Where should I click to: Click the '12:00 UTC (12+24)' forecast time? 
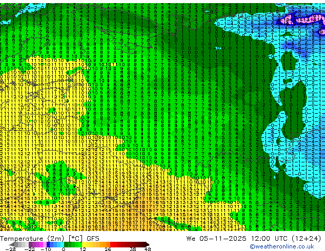pos(286,239)
